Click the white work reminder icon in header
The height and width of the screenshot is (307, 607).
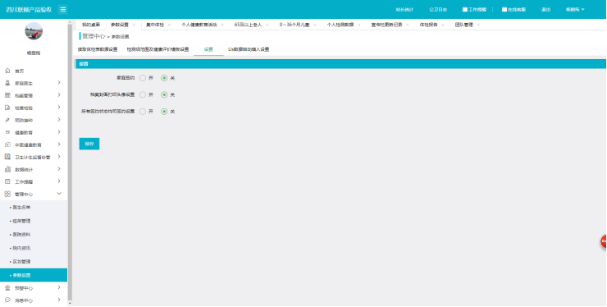465,9
